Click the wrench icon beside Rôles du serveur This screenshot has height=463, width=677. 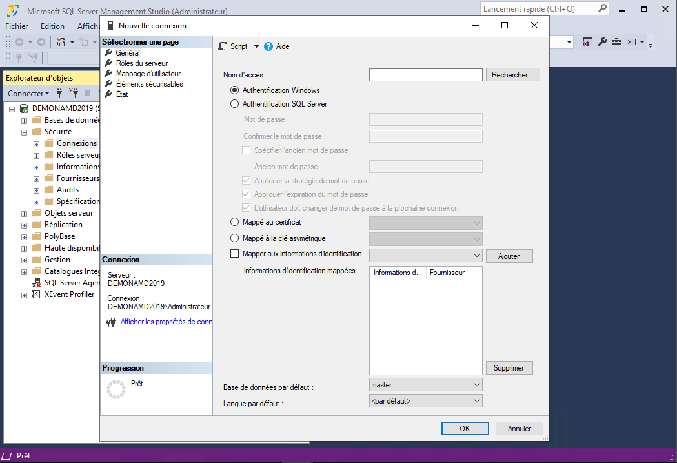click(x=108, y=63)
